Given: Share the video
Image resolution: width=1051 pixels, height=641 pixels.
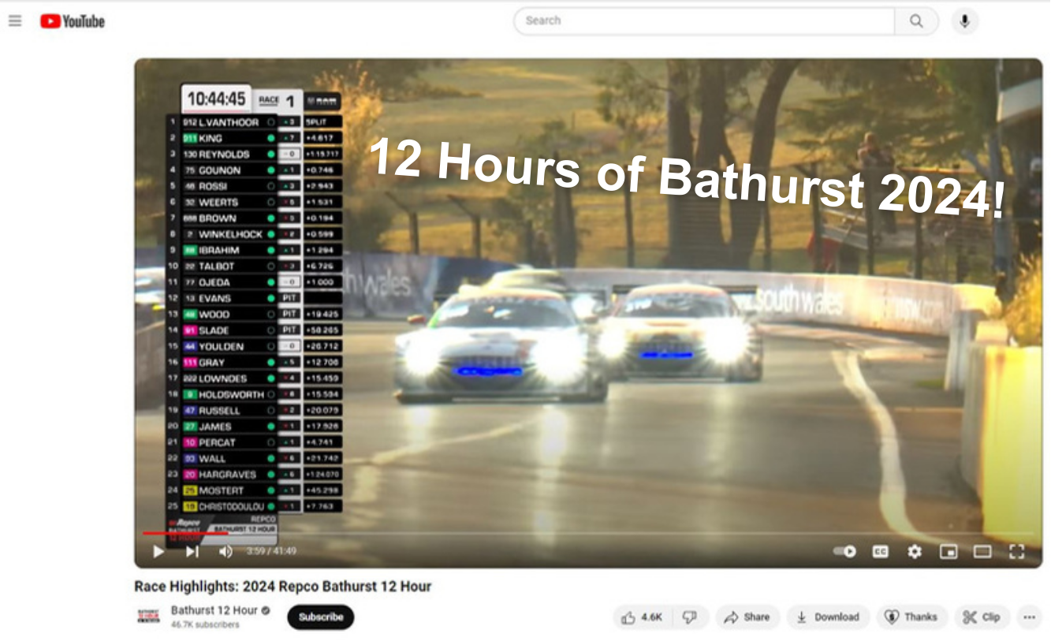Looking at the screenshot, I should pos(747,617).
